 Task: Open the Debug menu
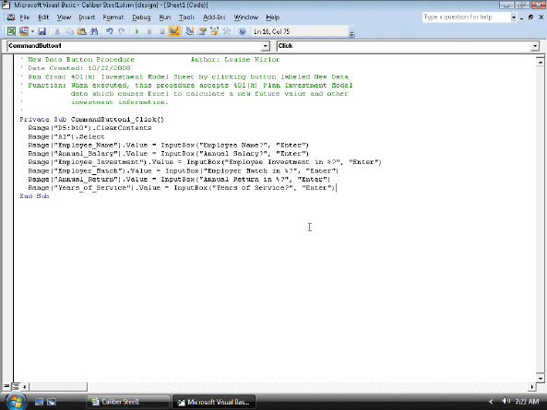tap(141, 18)
